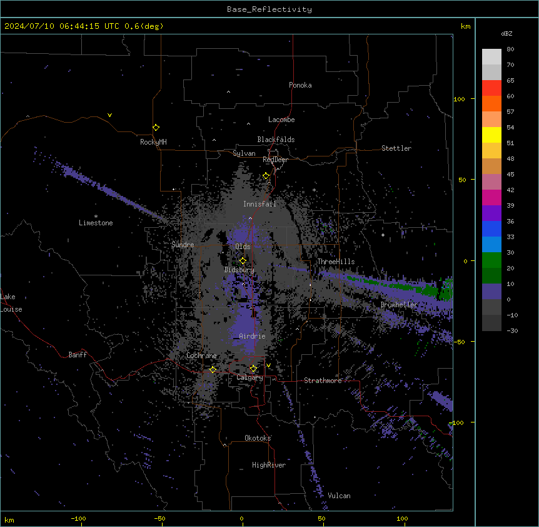
Task: Click the yellow V marker northeast of Calgary
Action: pyautogui.click(x=268, y=366)
